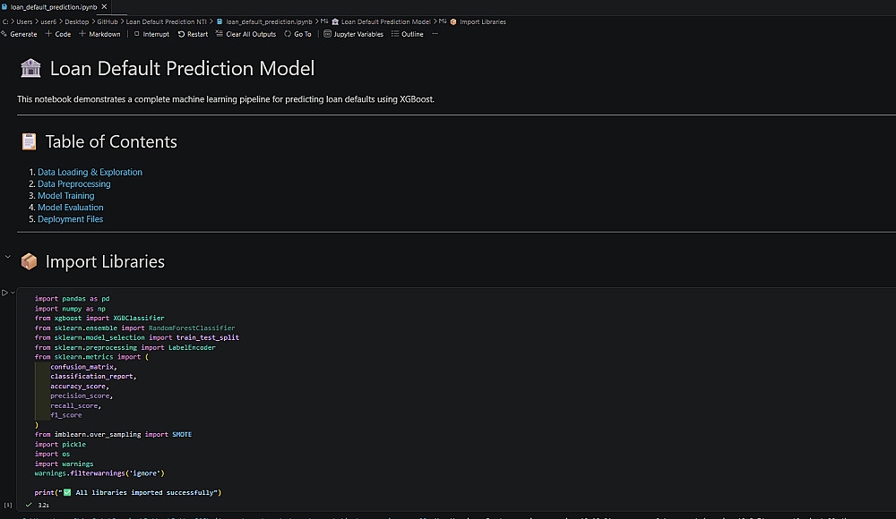Clear All Outputs of the notebook
This screenshot has width=896, height=519.
click(246, 34)
